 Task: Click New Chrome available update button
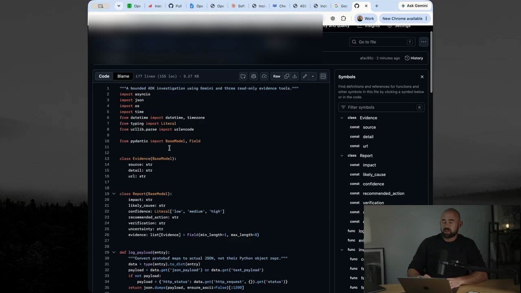point(405,18)
